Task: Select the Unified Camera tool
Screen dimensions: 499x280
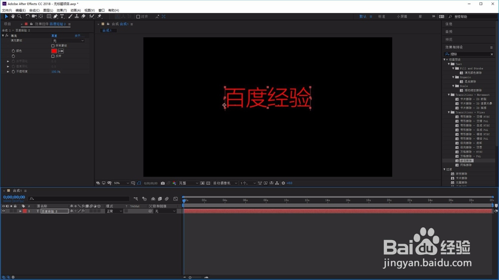Action: click(34, 16)
